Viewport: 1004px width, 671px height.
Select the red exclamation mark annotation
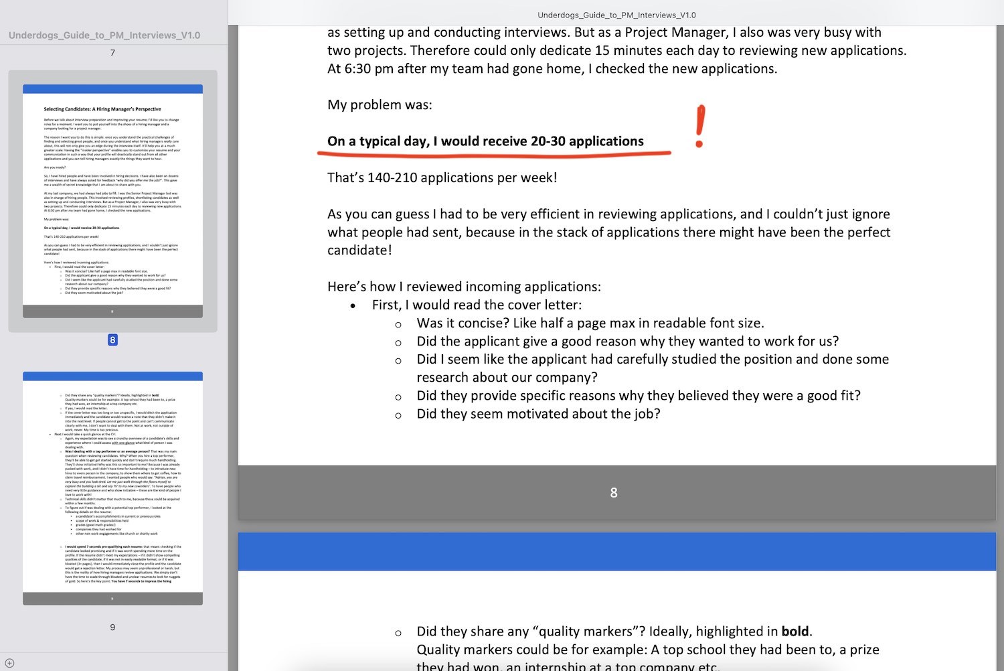click(x=700, y=126)
